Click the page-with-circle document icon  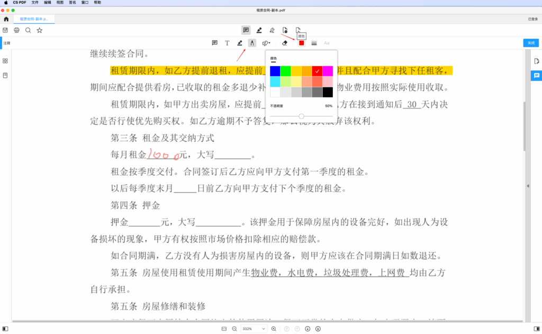click(285, 30)
